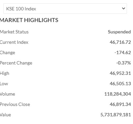Click the Percent Change label

tap(16, 63)
